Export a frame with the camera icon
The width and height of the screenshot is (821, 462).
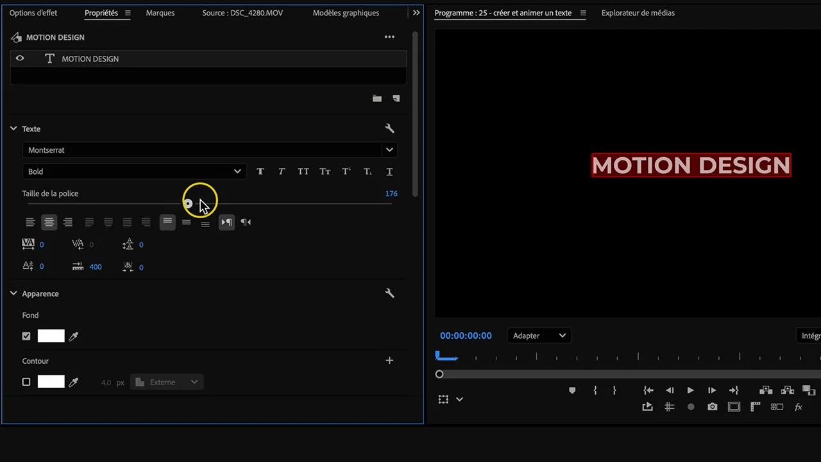713,407
